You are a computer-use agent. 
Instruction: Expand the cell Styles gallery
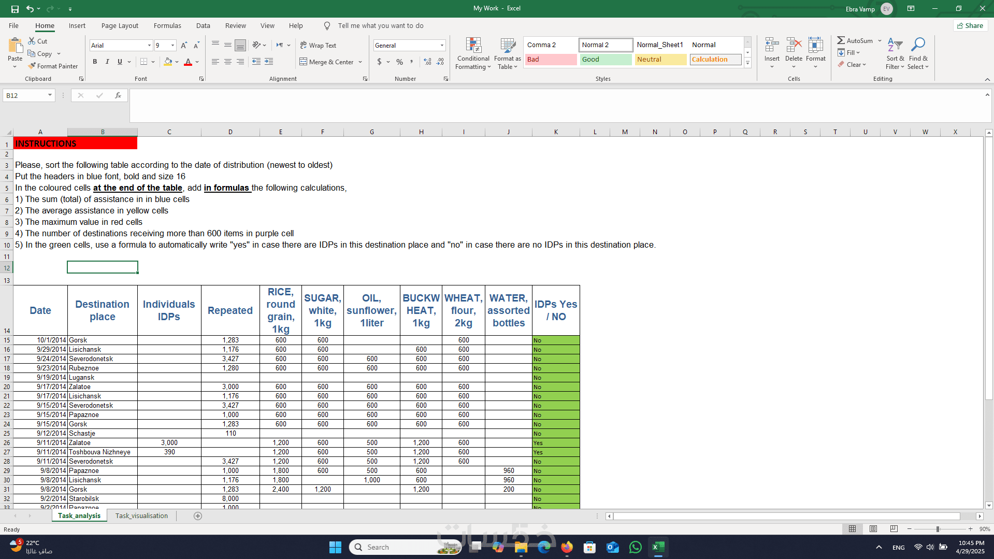747,63
